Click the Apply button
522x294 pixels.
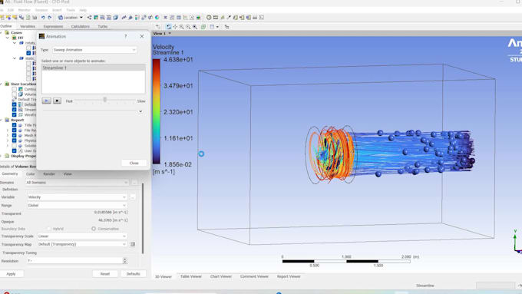click(x=11, y=274)
